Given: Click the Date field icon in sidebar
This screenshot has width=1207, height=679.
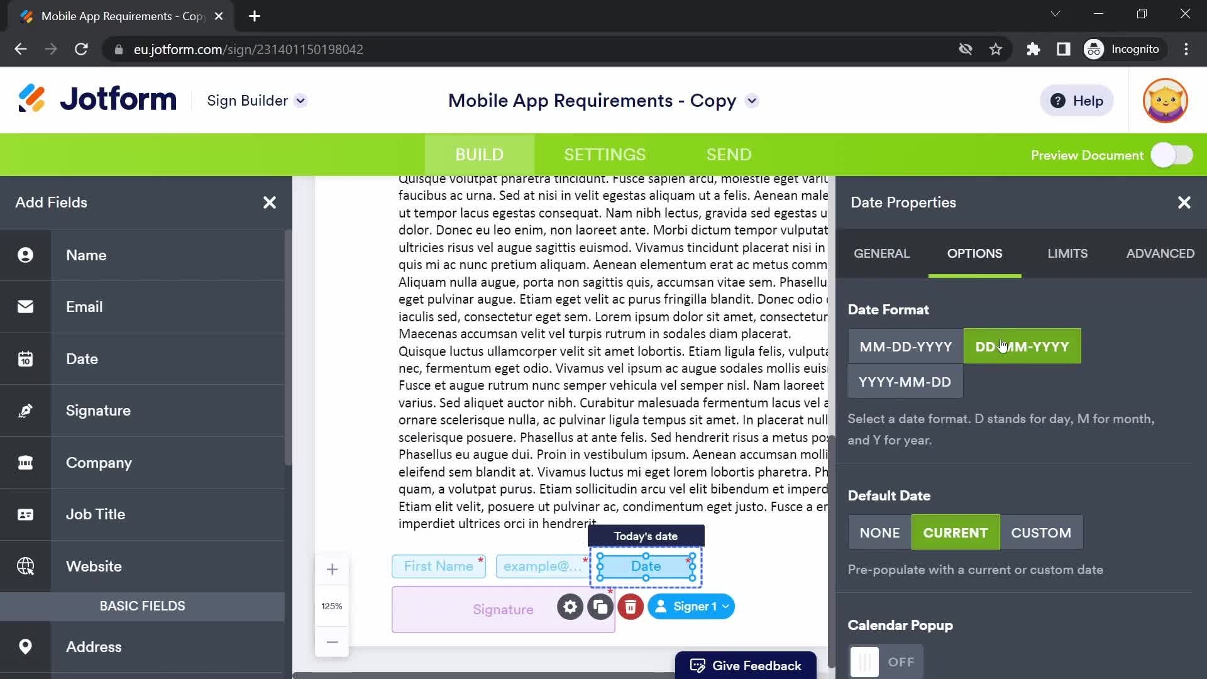Looking at the screenshot, I should click(25, 358).
